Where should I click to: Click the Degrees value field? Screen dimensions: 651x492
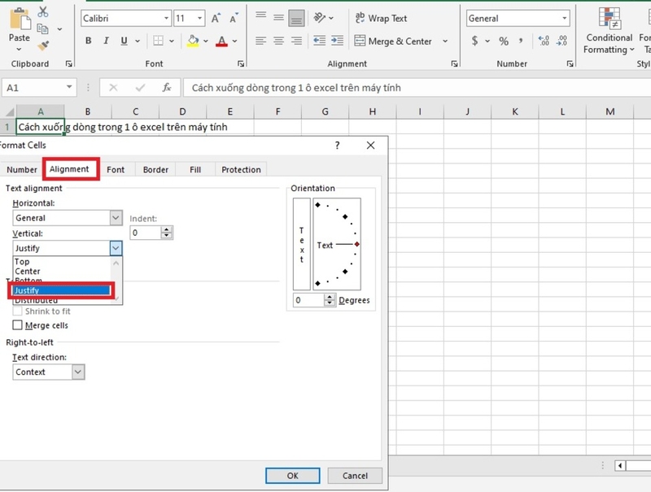click(308, 299)
